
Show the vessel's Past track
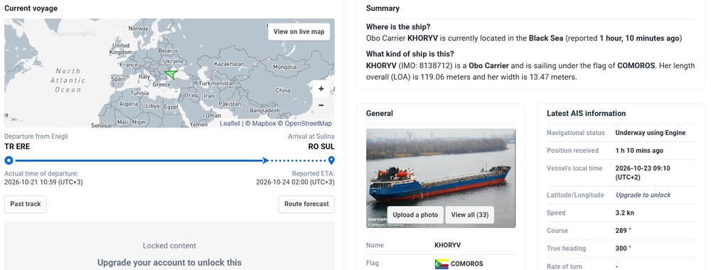click(x=26, y=204)
